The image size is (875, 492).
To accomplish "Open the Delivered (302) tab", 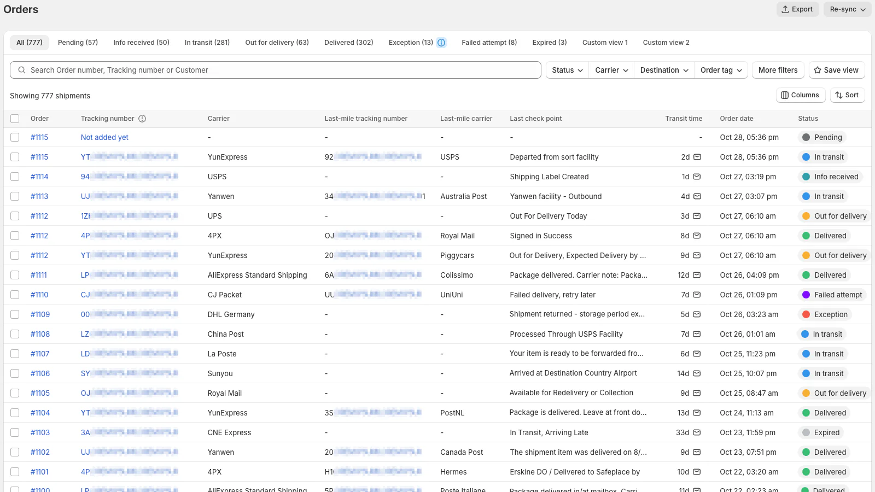I will tap(349, 43).
